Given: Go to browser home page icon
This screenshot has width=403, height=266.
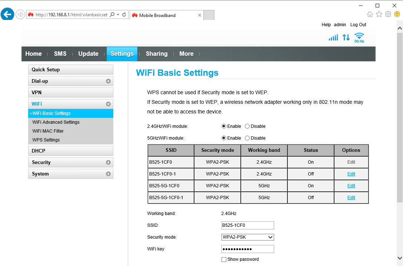Looking at the screenshot, I should pos(370,14).
